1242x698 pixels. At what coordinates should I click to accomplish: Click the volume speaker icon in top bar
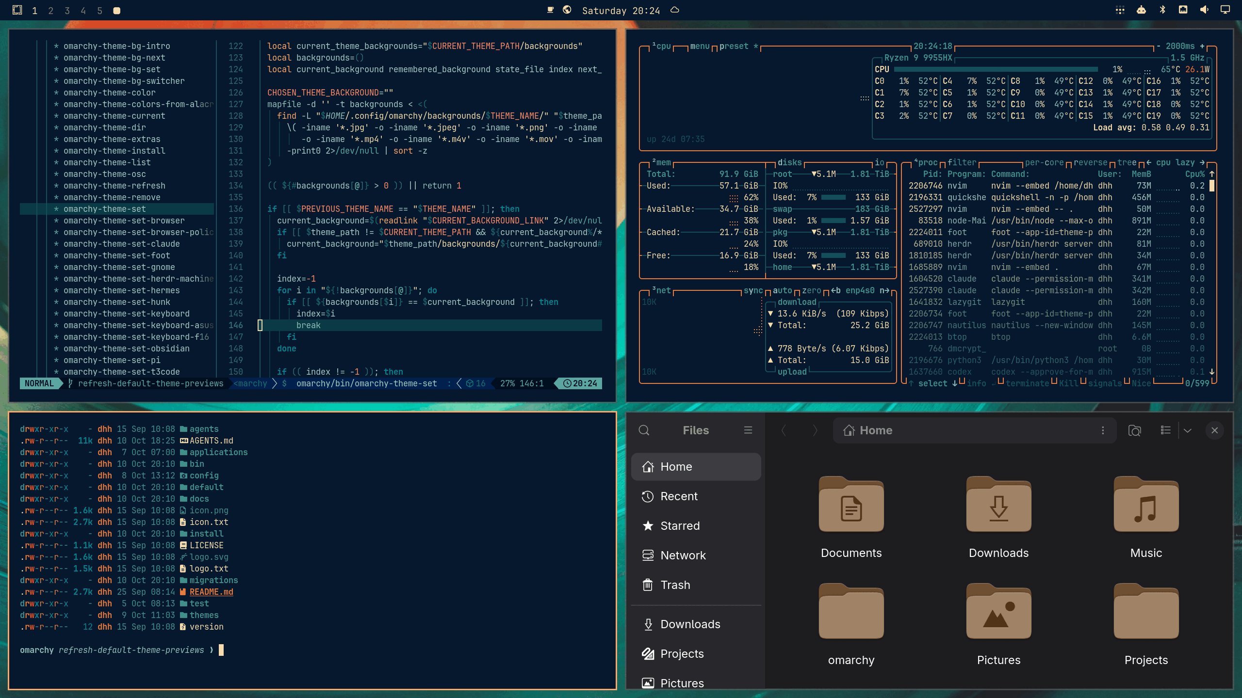click(1204, 10)
